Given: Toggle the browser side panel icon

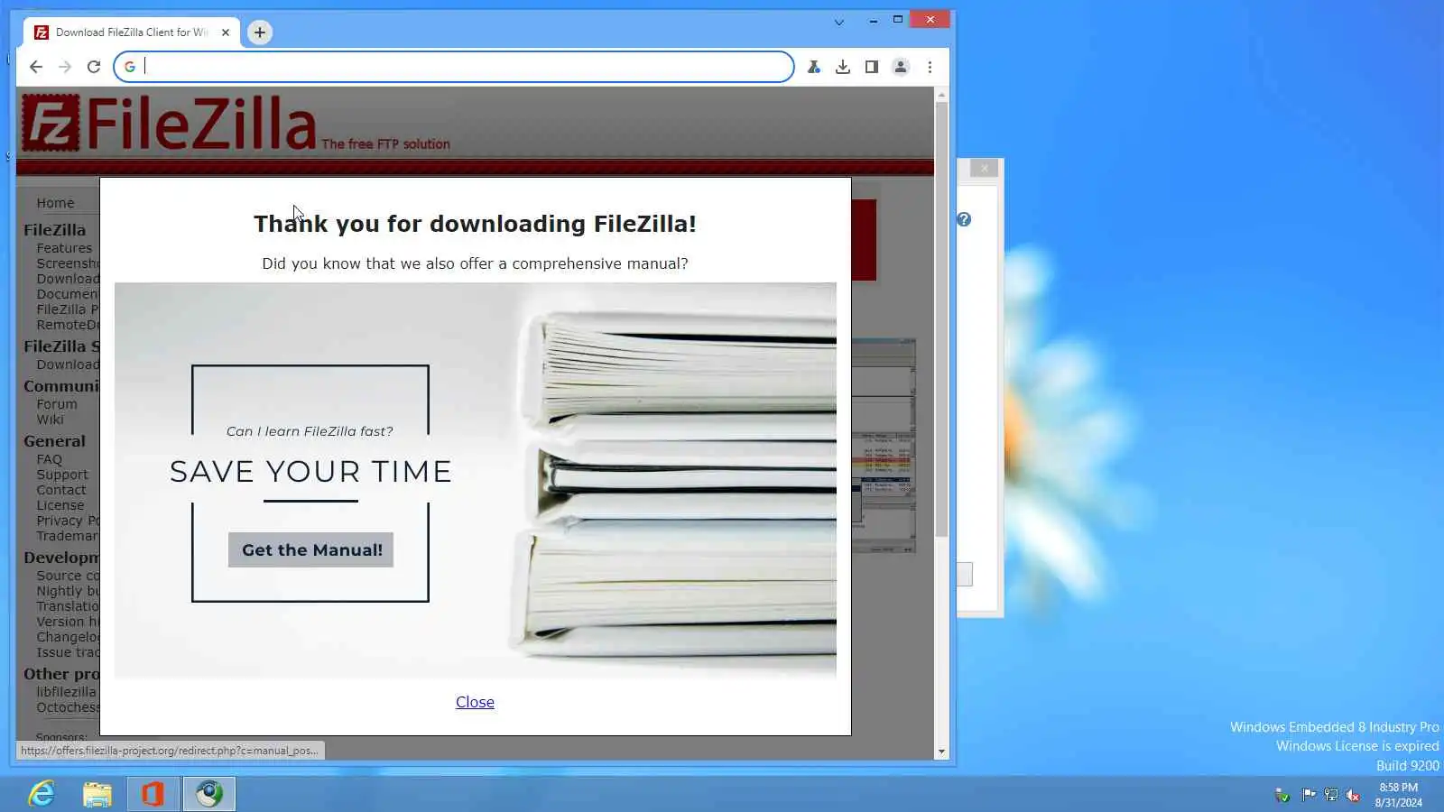Looking at the screenshot, I should [872, 67].
